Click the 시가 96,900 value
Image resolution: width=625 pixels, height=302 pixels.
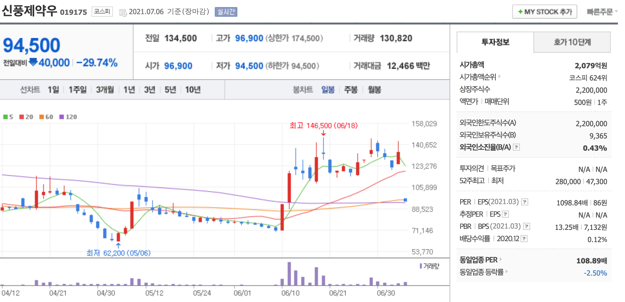178,66
